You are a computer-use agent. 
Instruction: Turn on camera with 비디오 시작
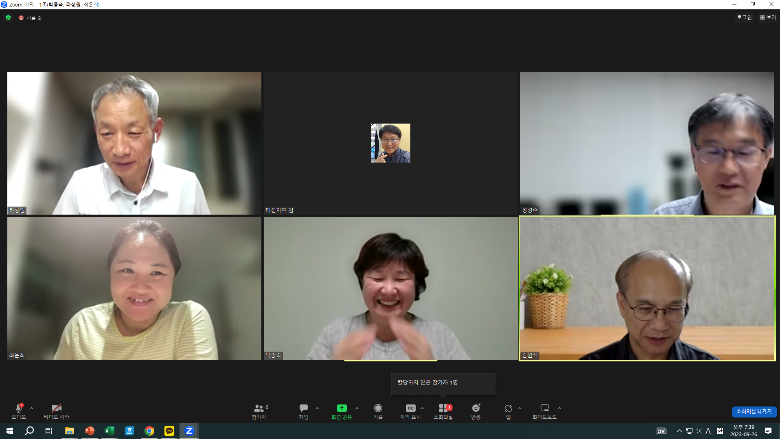click(56, 411)
